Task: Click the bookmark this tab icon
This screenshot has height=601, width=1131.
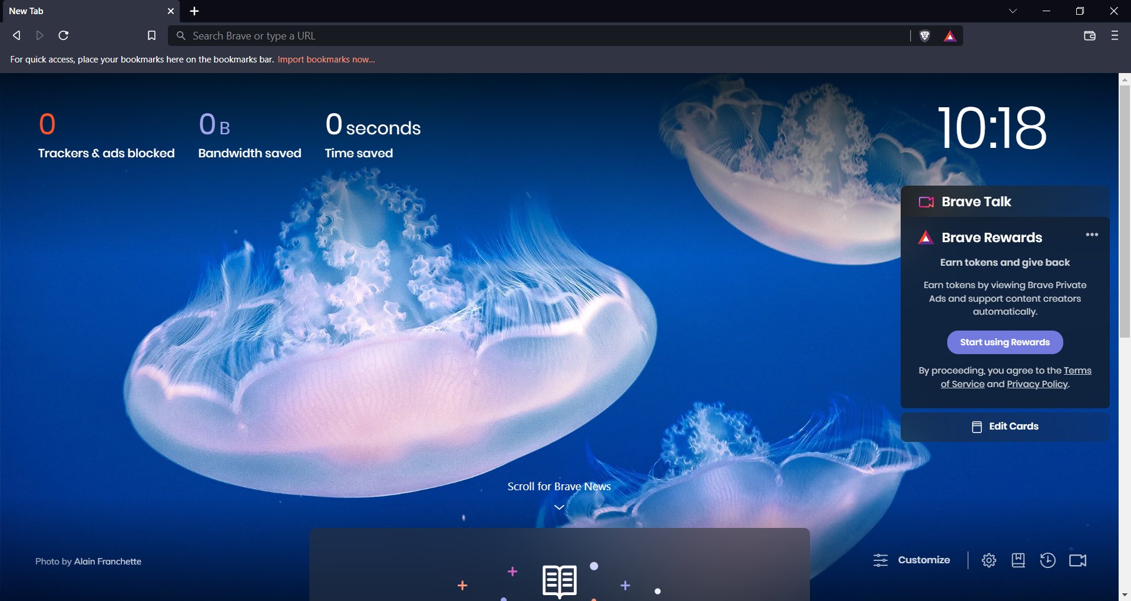Action: click(151, 35)
